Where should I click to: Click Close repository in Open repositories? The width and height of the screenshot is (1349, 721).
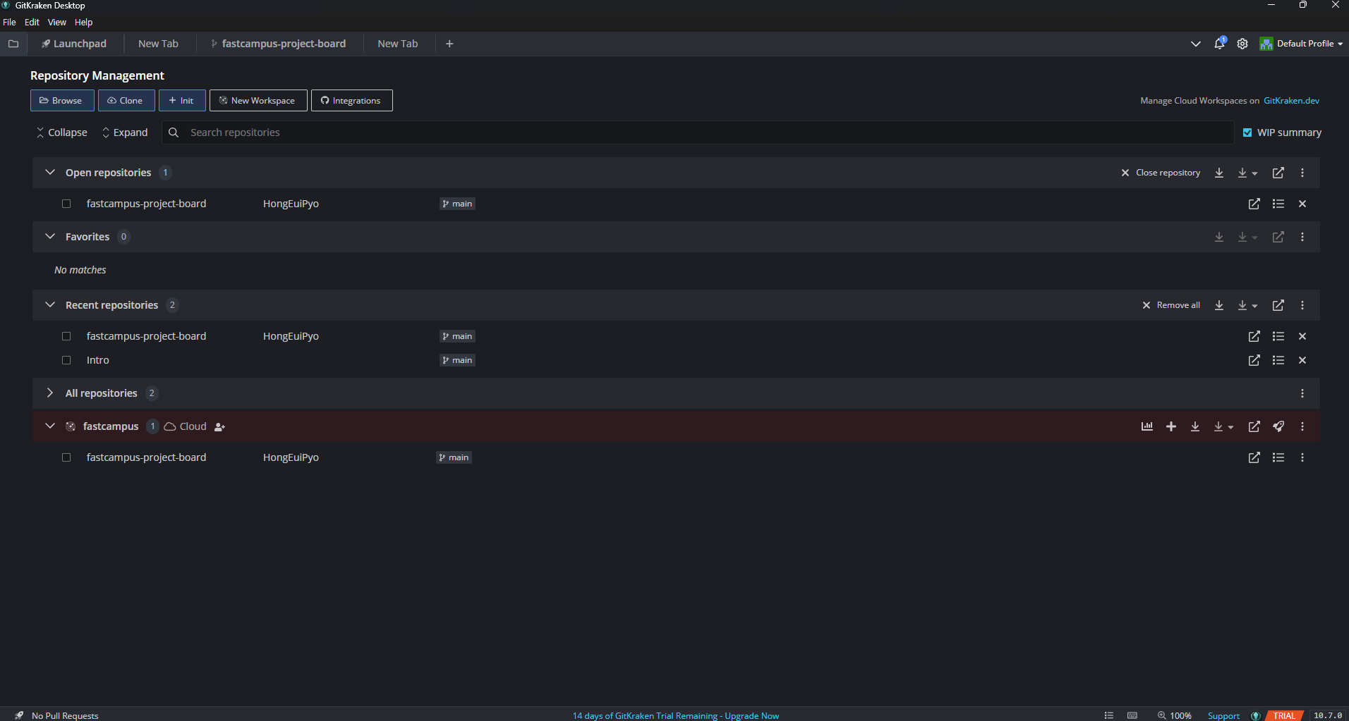(1161, 173)
